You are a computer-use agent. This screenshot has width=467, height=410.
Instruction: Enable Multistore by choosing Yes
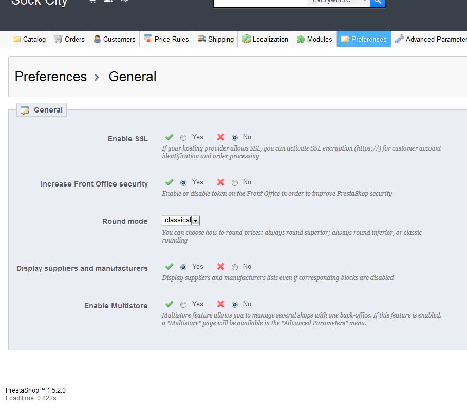pos(183,305)
